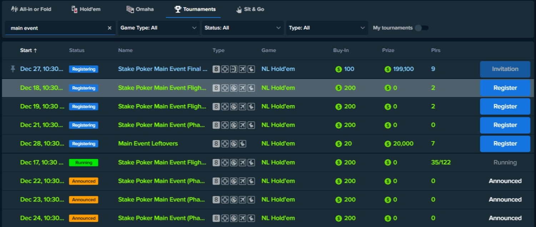Screen dimensions: 536x227
Task: Switch to the All-in or Fold tab
Action: [31, 9]
